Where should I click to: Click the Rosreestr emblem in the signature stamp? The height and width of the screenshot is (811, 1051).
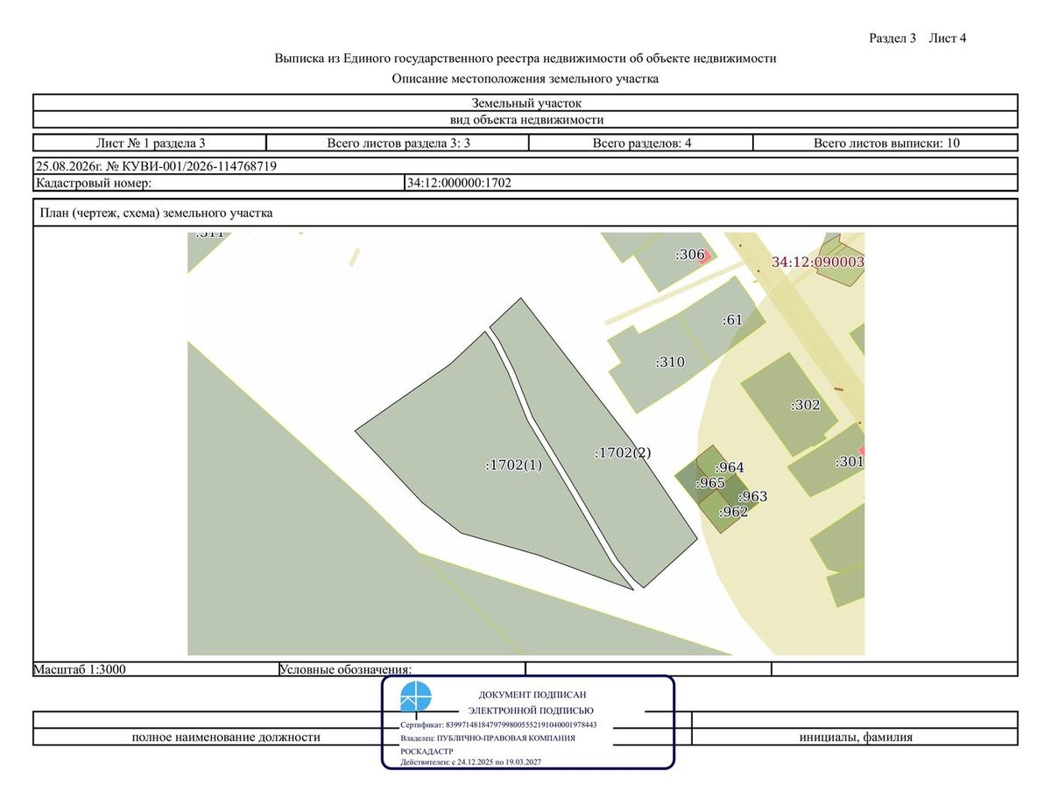coord(416,697)
